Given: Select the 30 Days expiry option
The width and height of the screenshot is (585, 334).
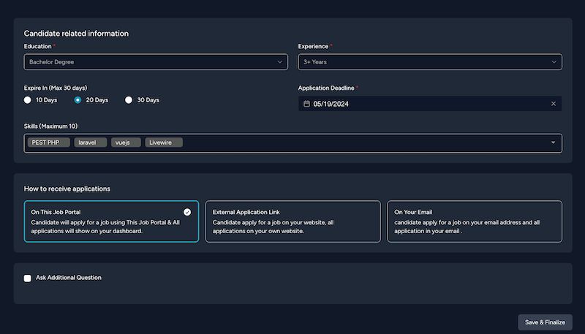Looking at the screenshot, I should tap(129, 100).
